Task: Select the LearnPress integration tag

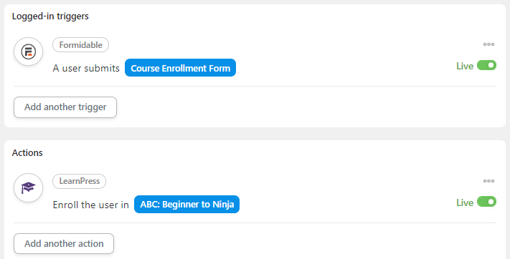Action: (x=80, y=181)
